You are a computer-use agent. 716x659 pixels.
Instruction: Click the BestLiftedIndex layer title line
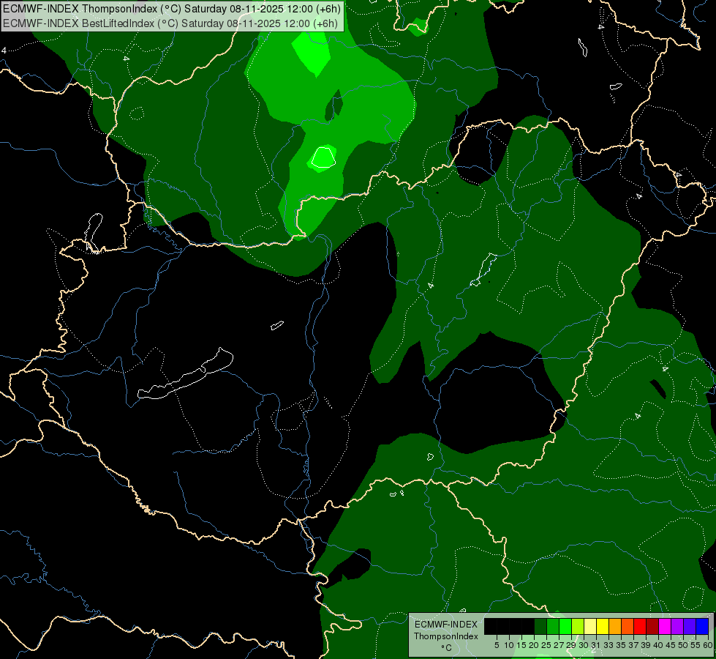[170, 23]
